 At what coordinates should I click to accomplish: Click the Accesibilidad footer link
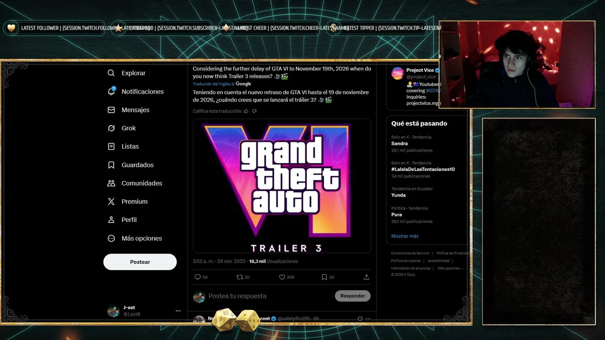pos(439,261)
